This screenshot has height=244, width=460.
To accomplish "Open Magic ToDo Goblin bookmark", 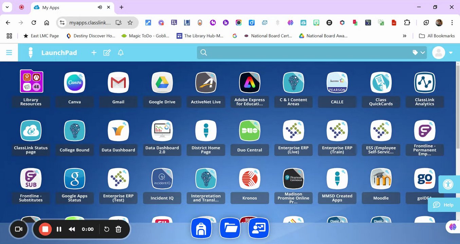I will [146, 36].
